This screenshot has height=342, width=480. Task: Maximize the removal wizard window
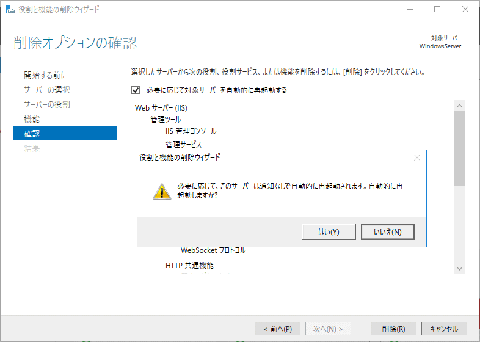coord(437,10)
